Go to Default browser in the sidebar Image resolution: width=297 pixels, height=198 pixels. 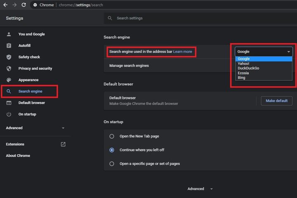point(32,103)
